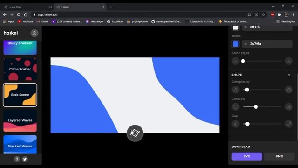Open a new browser tab
Viewport: 298px width, 168px height.
tap(111, 7)
